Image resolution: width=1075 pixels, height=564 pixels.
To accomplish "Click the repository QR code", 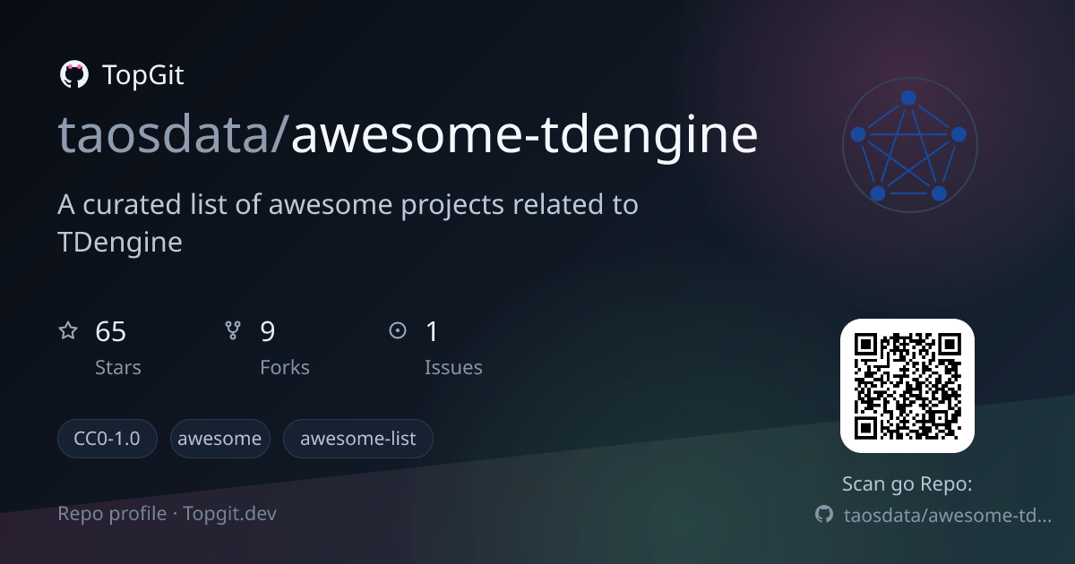I will coord(907,386).
